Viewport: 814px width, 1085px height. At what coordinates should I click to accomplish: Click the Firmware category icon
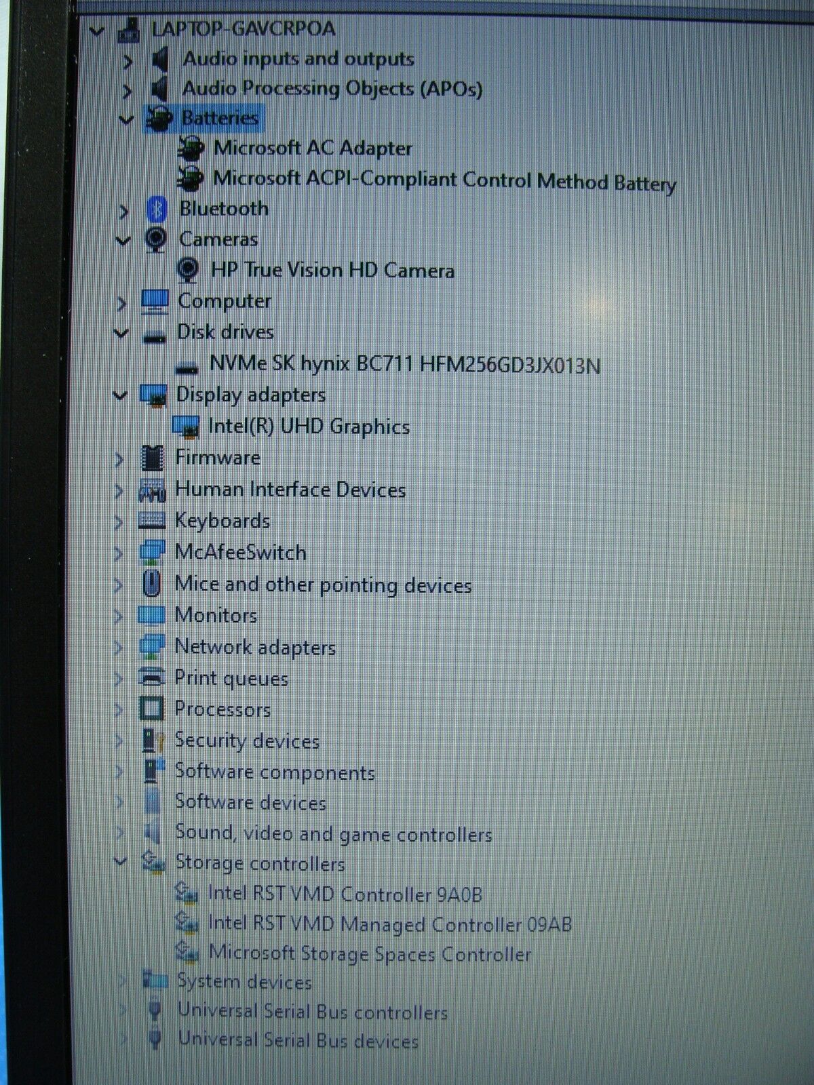coord(152,458)
